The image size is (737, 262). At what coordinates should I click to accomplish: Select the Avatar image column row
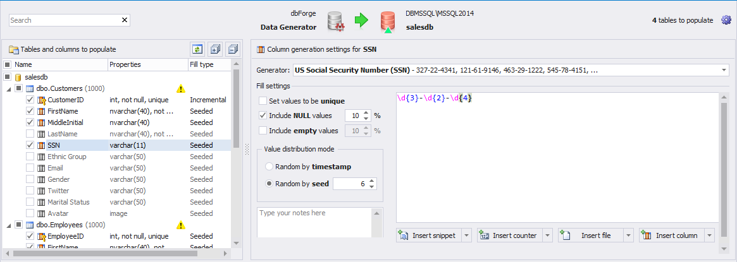117,213
